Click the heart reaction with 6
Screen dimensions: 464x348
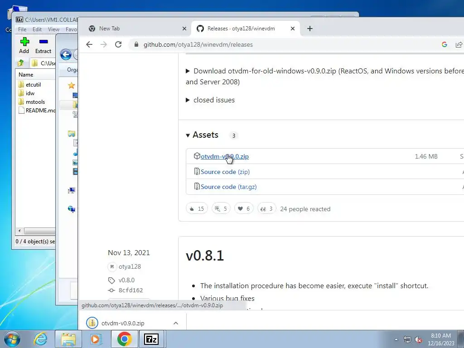[244, 209]
